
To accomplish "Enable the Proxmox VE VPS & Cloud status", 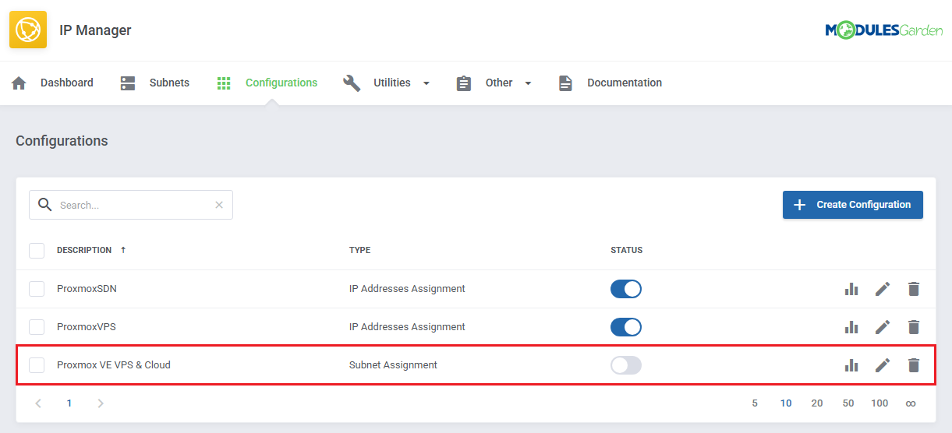I will pyautogui.click(x=625, y=365).
